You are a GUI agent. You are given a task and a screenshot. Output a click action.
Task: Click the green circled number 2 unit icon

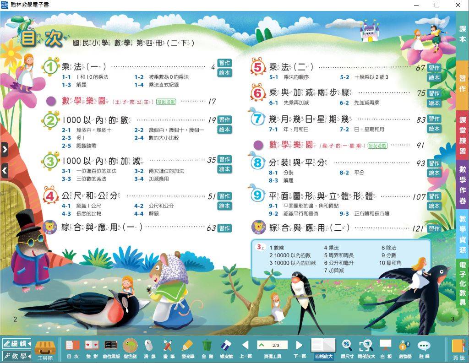(50, 120)
